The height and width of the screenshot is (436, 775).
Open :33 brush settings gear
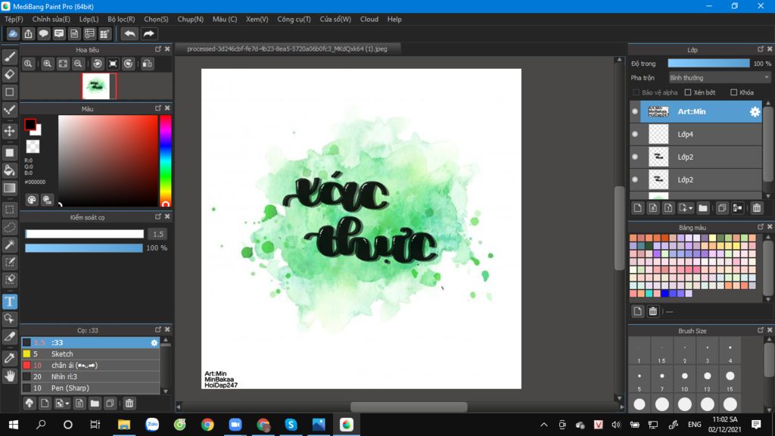(154, 343)
